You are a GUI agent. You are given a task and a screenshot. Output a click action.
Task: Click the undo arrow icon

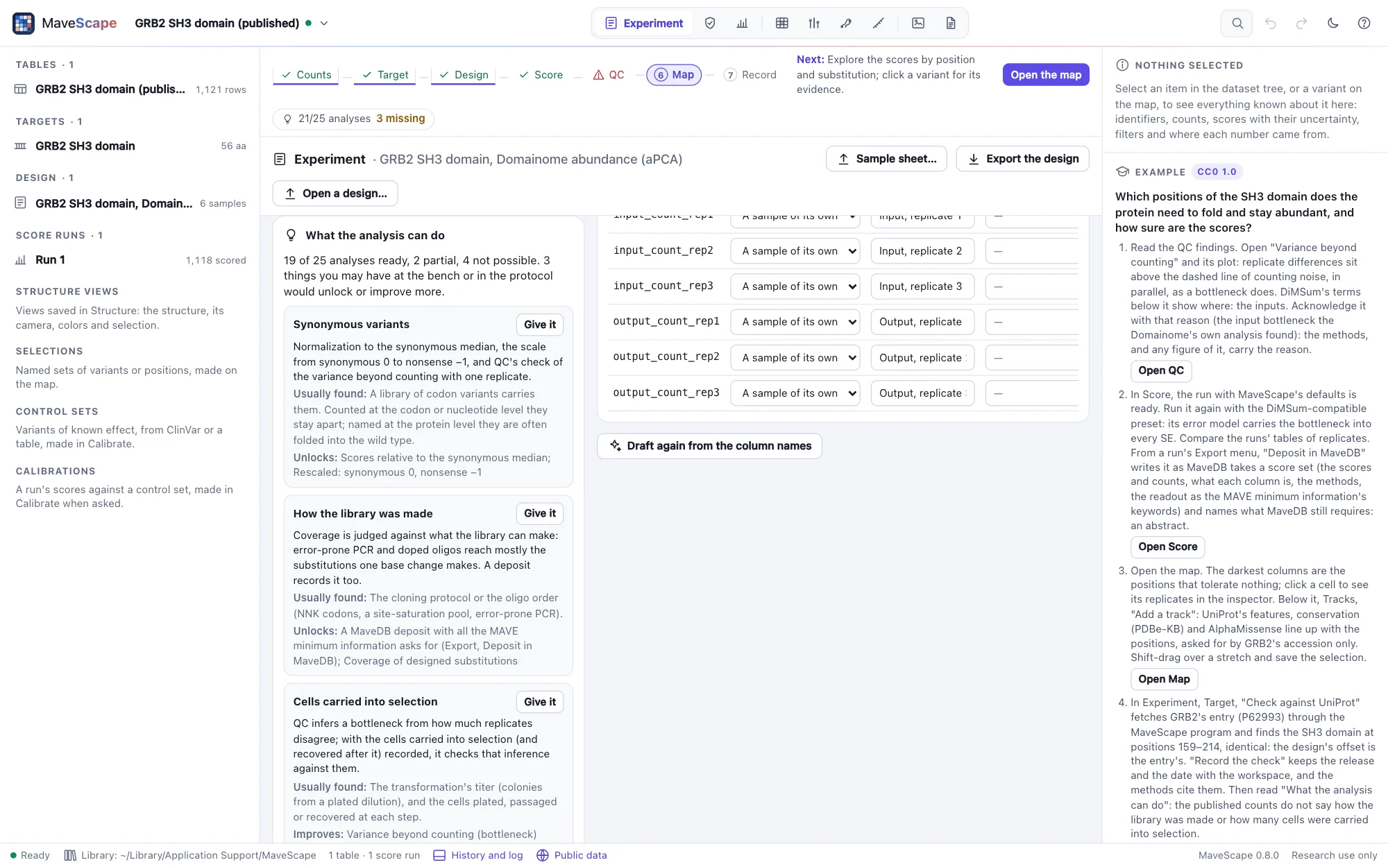[1271, 23]
